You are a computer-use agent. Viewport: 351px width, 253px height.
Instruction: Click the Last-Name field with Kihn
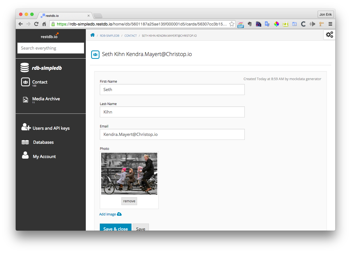tap(172, 112)
